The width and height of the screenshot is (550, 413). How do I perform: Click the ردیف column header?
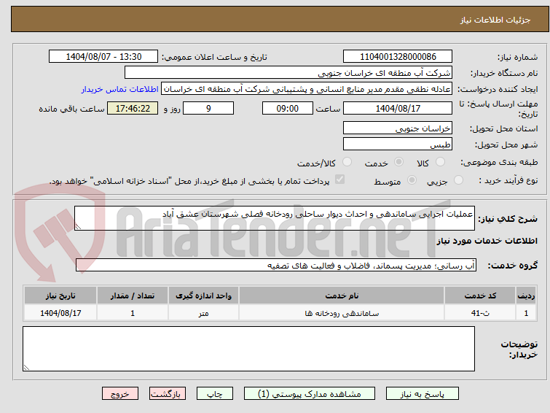[x=526, y=296]
